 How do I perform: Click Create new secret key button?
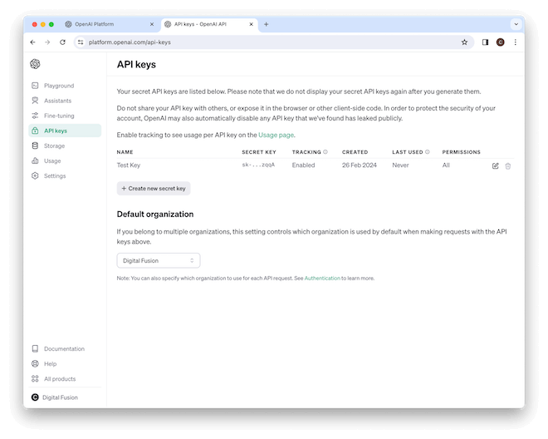pos(154,189)
